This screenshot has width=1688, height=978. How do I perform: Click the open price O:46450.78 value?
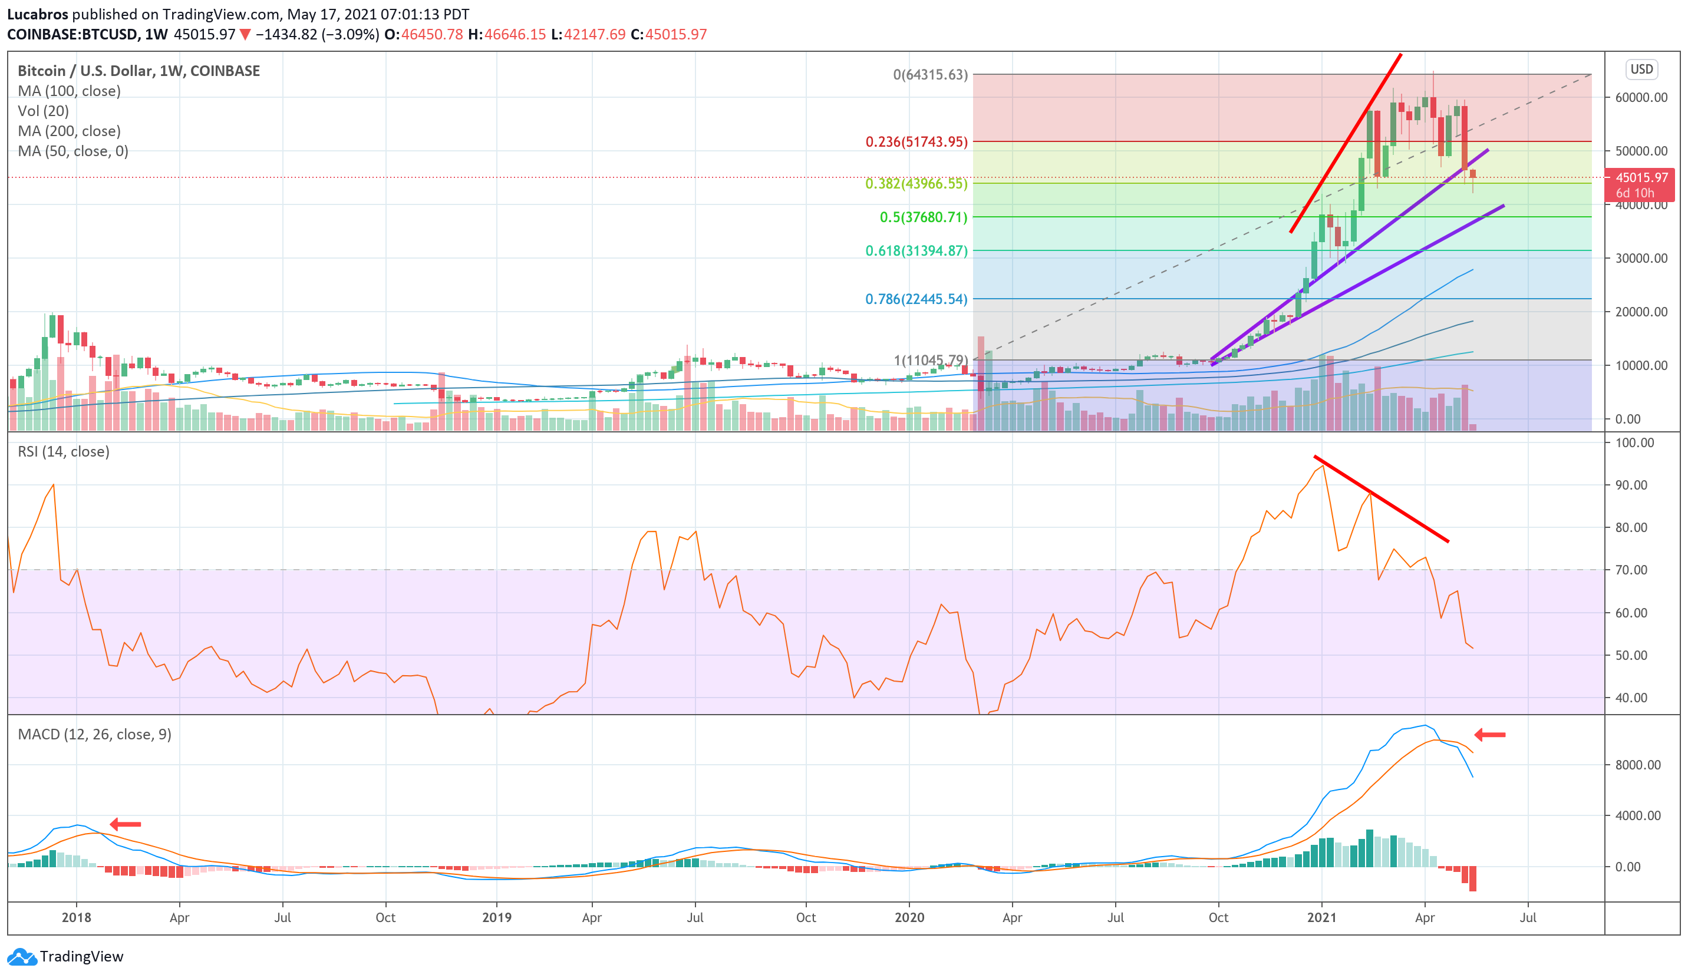click(x=424, y=34)
